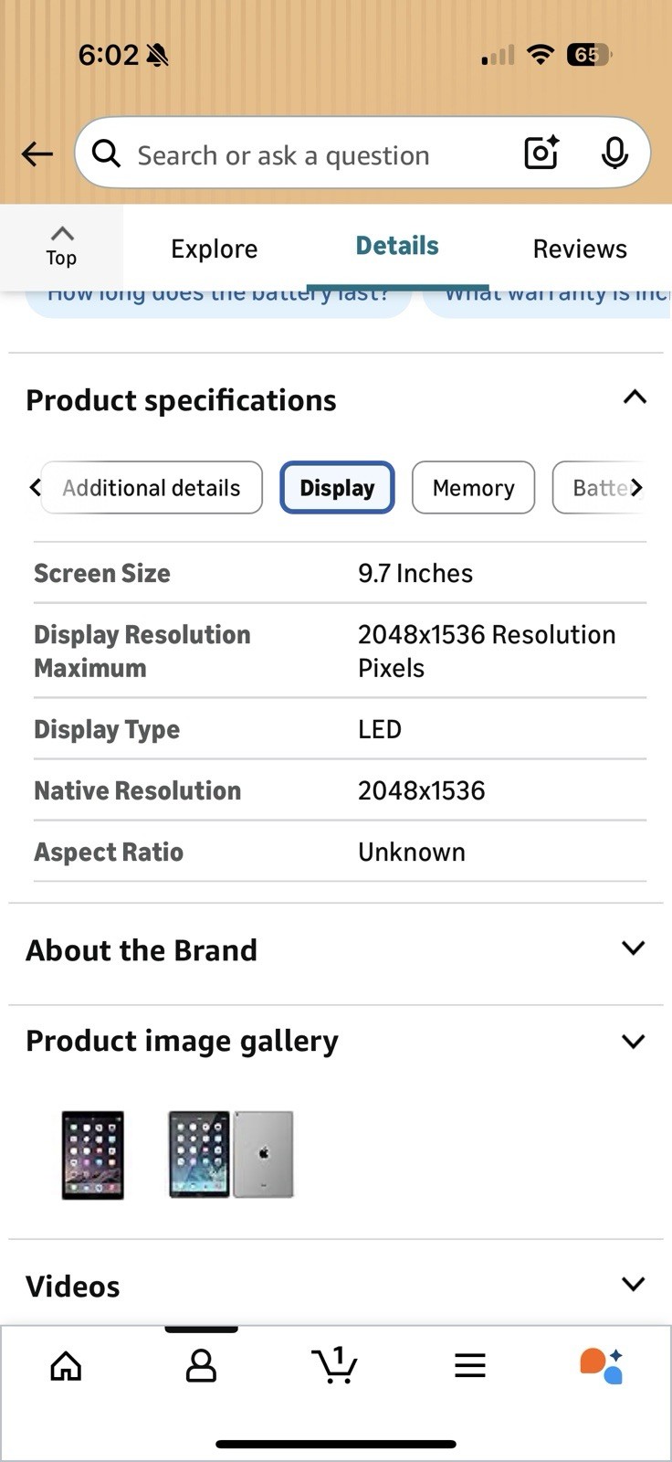The image size is (672, 1462).
Task: Switch to the Reviews tab
Action: click(580, 249)
